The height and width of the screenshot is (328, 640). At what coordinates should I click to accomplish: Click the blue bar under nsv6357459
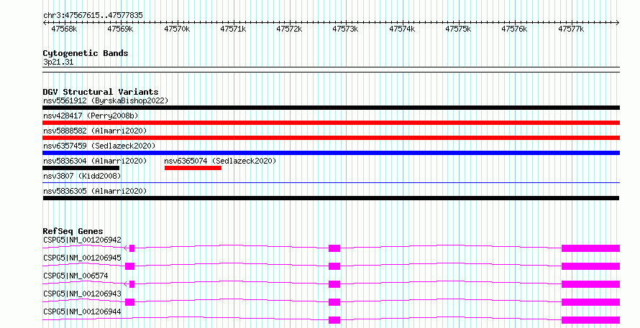tap(331, 153)
